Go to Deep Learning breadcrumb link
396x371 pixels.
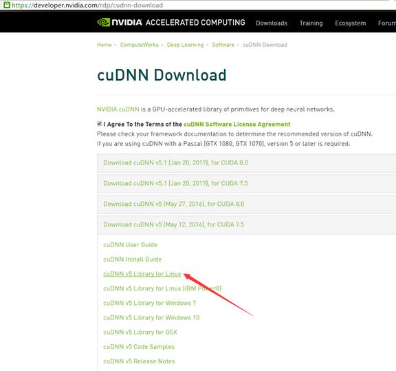(x=185, y=45)
